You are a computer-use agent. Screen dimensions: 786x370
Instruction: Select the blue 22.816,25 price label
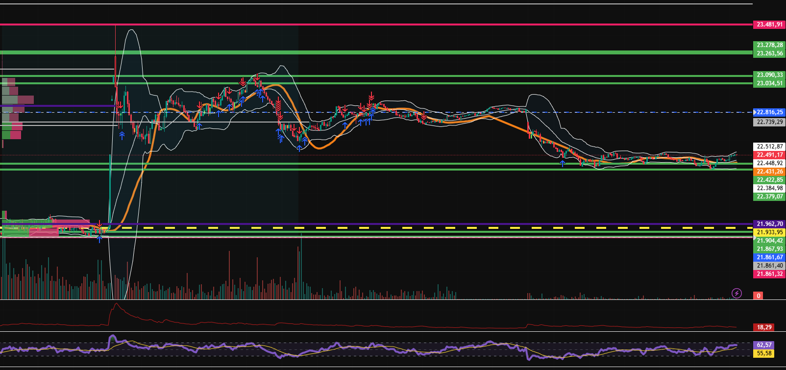(769, 112)
